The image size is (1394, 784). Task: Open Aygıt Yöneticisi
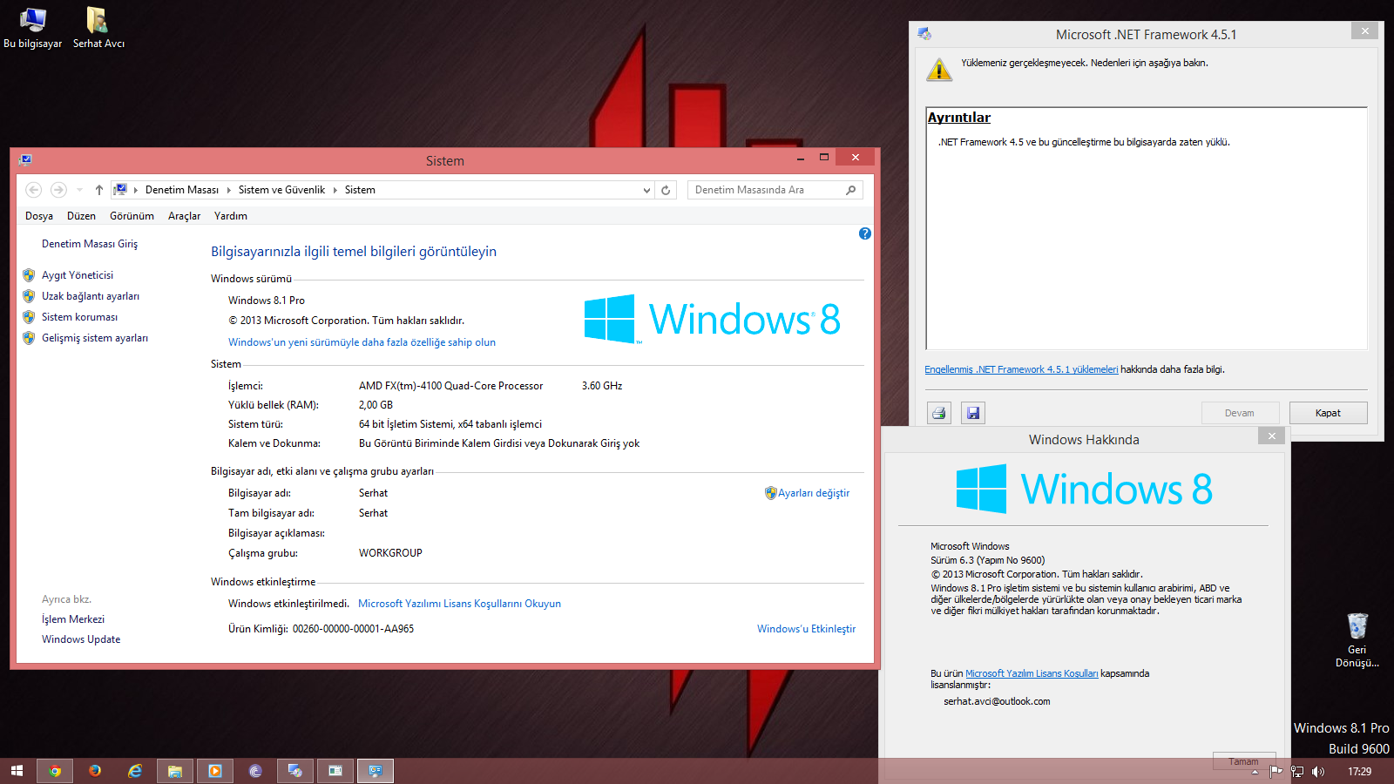pos(78,275)
